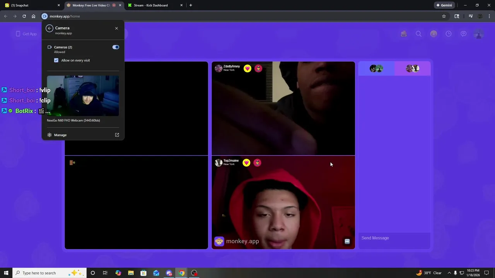This screenshot has height=278, width=495.
Task: Open Windows Start menu
Action: [6, 273]
